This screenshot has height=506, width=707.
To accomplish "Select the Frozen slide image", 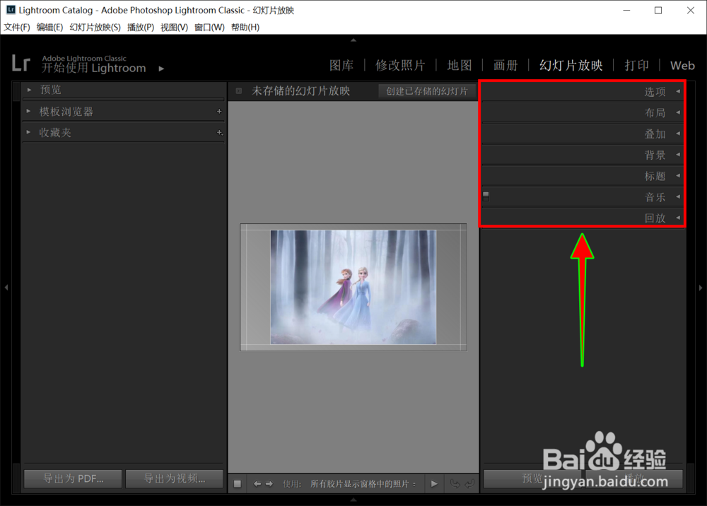I will pyautogui.click(x=353, y=287).
